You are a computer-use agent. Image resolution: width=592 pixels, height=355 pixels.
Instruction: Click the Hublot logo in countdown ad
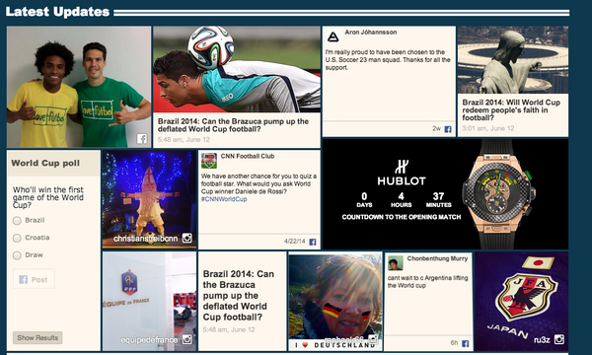click(x=402, y=173)
